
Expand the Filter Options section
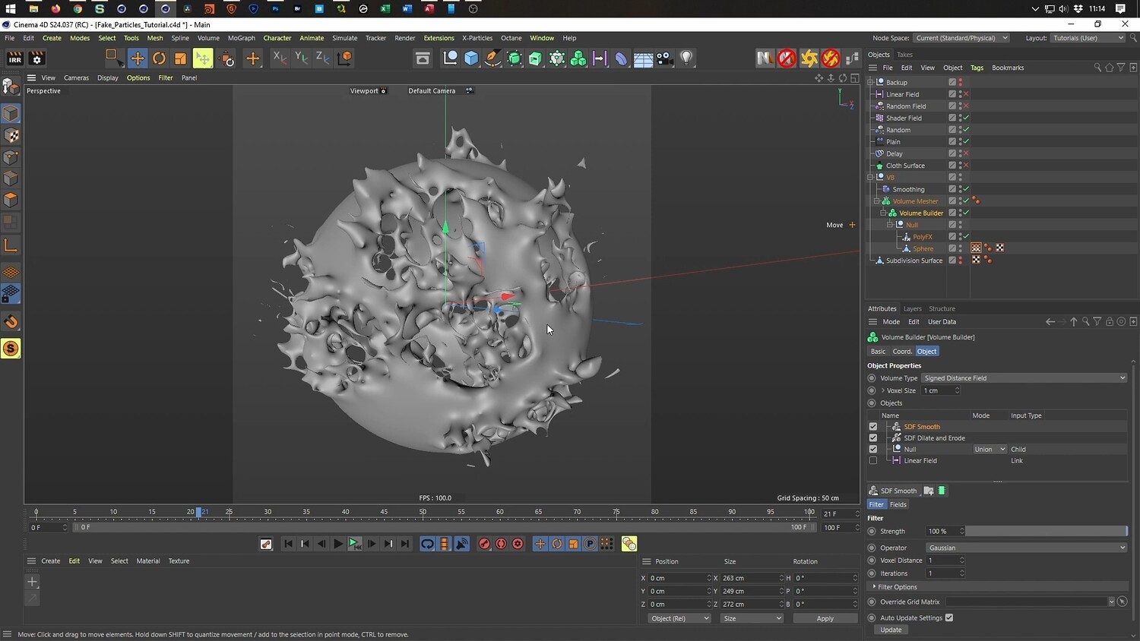tap(897, 587)
